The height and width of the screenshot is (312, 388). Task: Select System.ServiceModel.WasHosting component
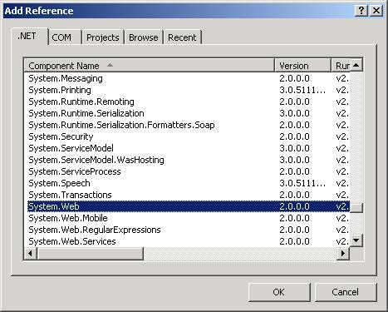coord(189,160)
